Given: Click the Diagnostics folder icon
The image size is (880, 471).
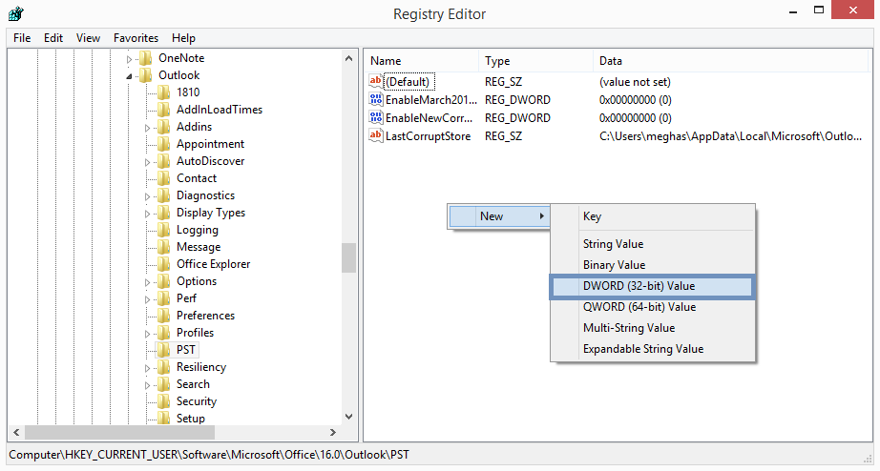Looking at the screenshot, I should point(163,195).
